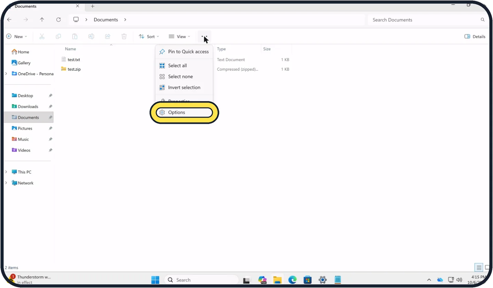The height and width of the screenshot is (288, 493).
Task: Switch to the details list view in the status bar
Action: click(479, 267)
